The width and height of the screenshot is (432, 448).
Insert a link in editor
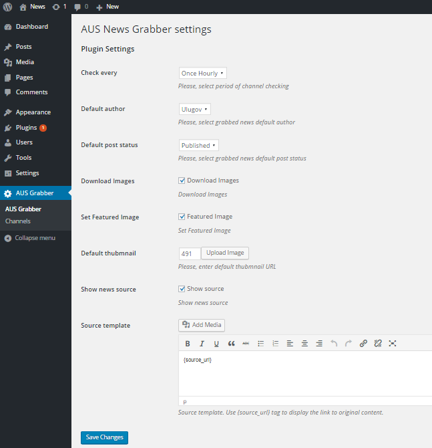coord(363,344)
